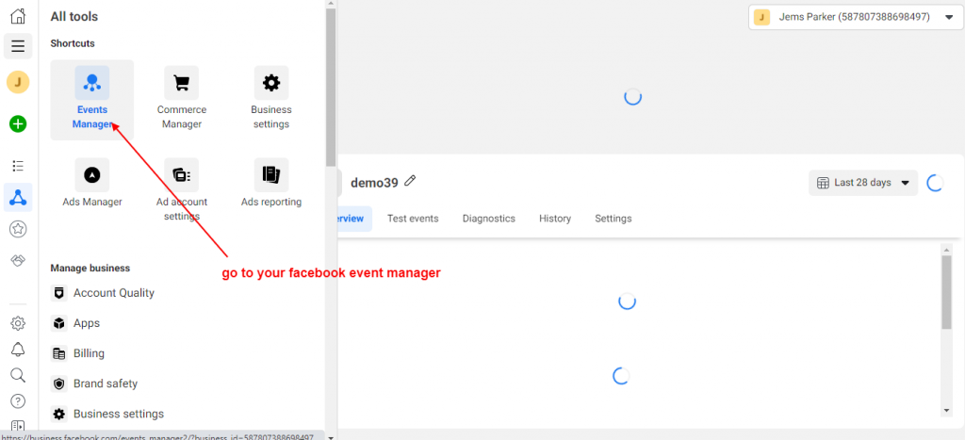965x440 pixels.
Task: Click the Billing list icon
Action: pyautogui.click(x=59, y=353)
